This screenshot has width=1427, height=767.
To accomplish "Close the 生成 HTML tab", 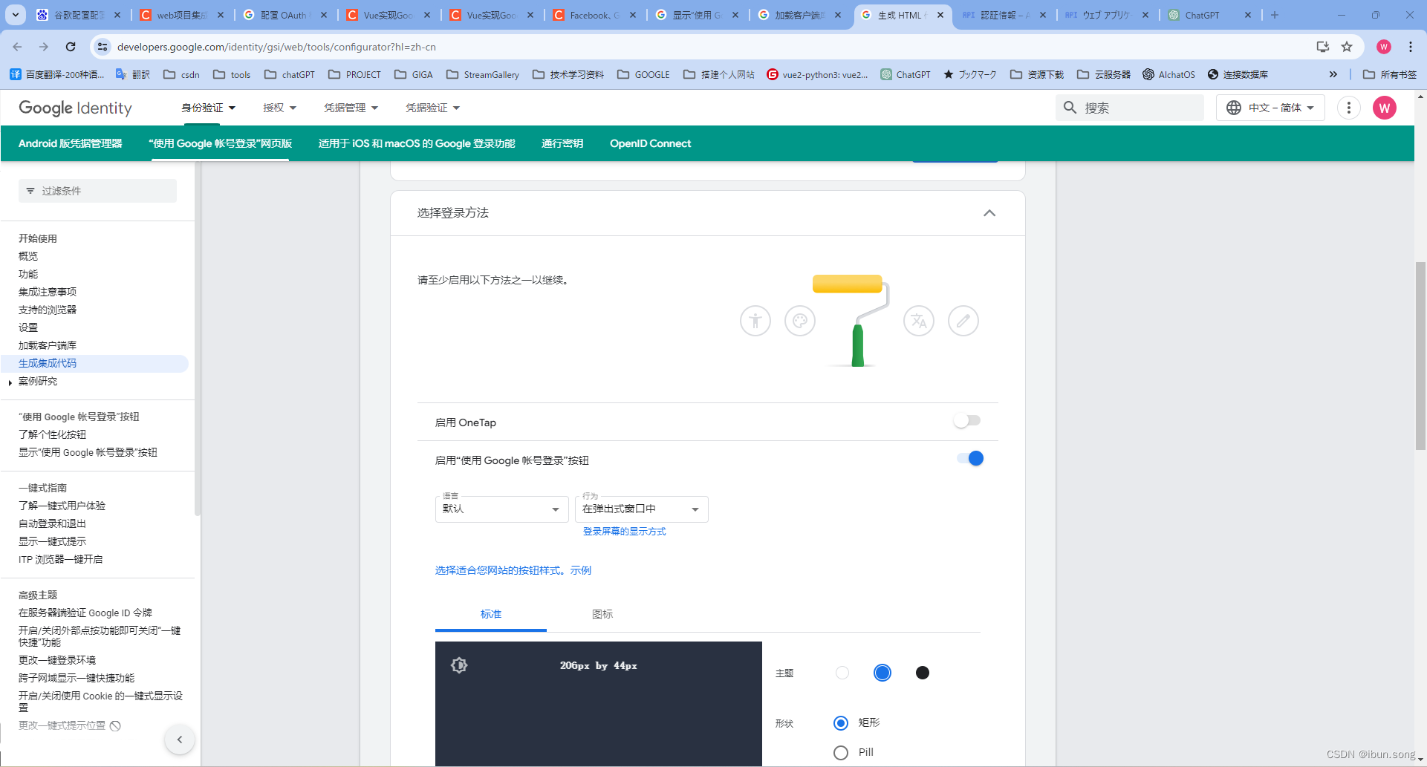I will [x=940, y=15].
